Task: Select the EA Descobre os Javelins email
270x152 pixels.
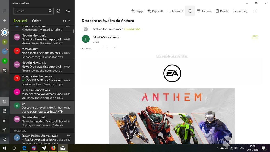Action: [x=42, y=107]
